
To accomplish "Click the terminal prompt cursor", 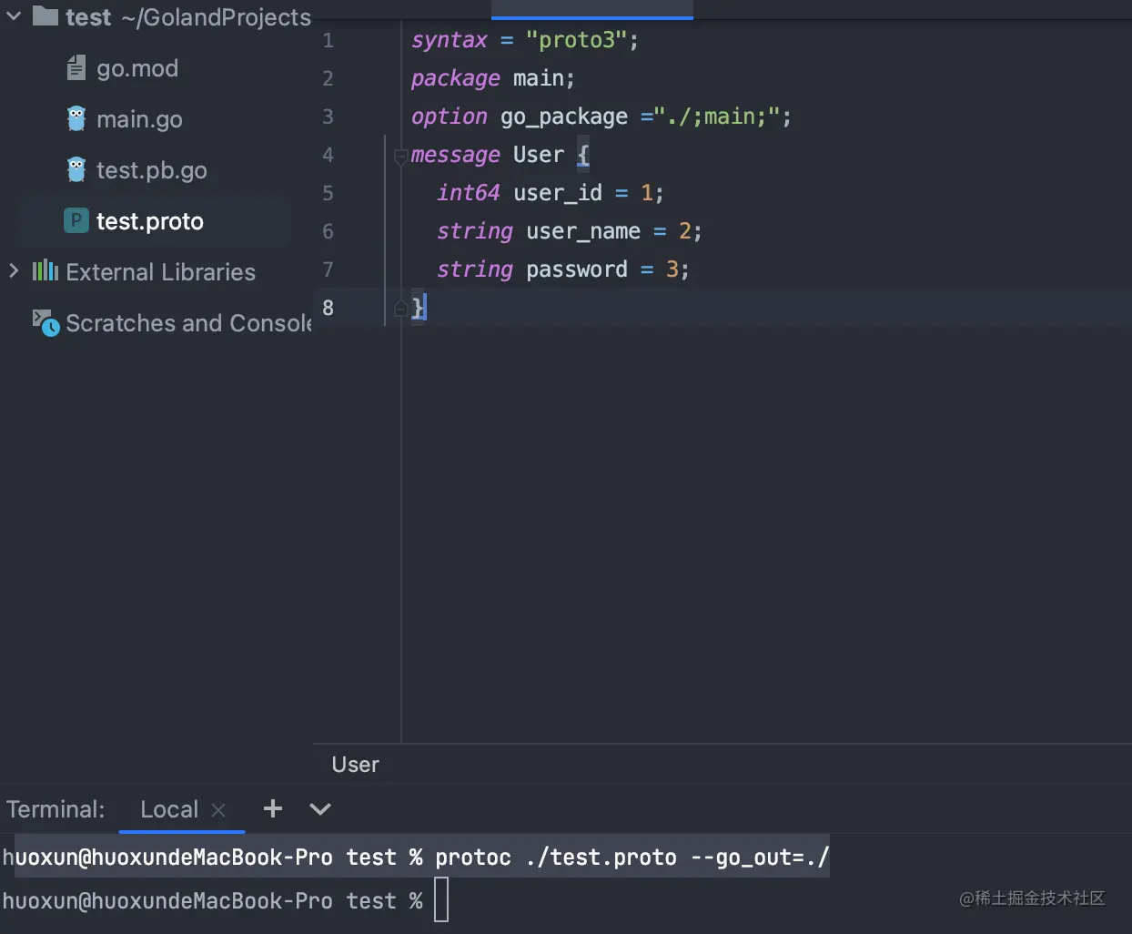I will click(x=441, y=900).
